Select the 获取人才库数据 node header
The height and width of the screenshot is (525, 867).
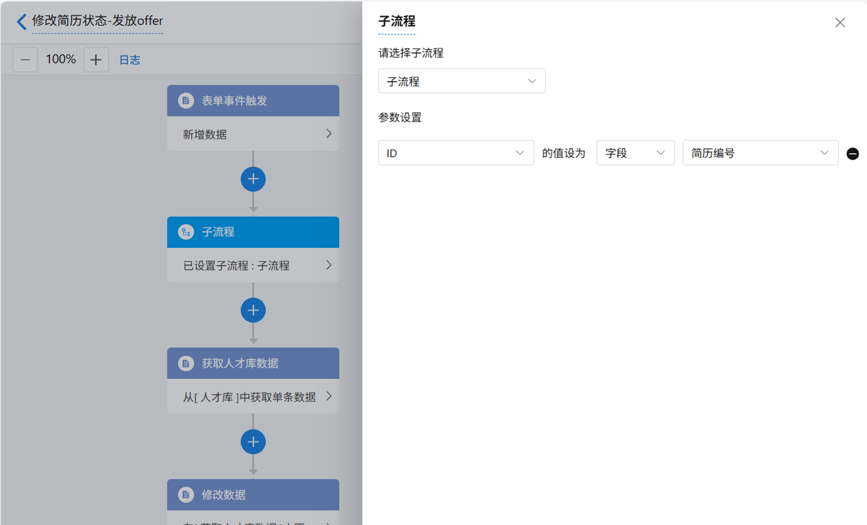point(253,363)
